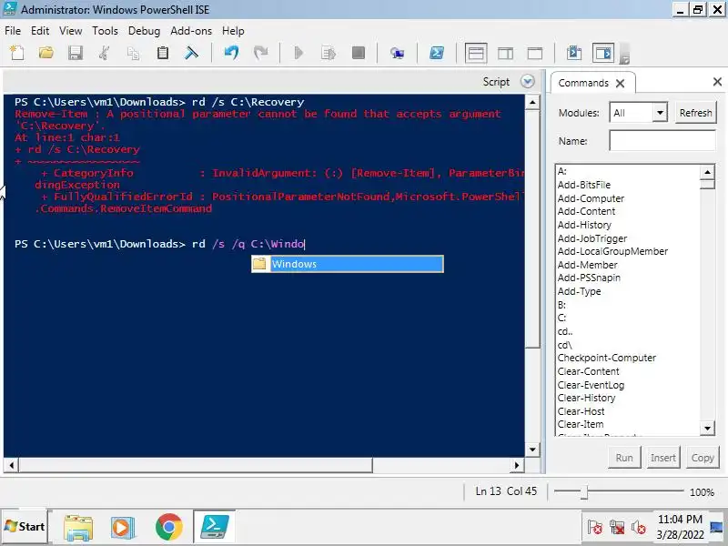Viewport: 728px width, 546px height.
Task: Click the Show Command Window icon
Action: point(574,53)
